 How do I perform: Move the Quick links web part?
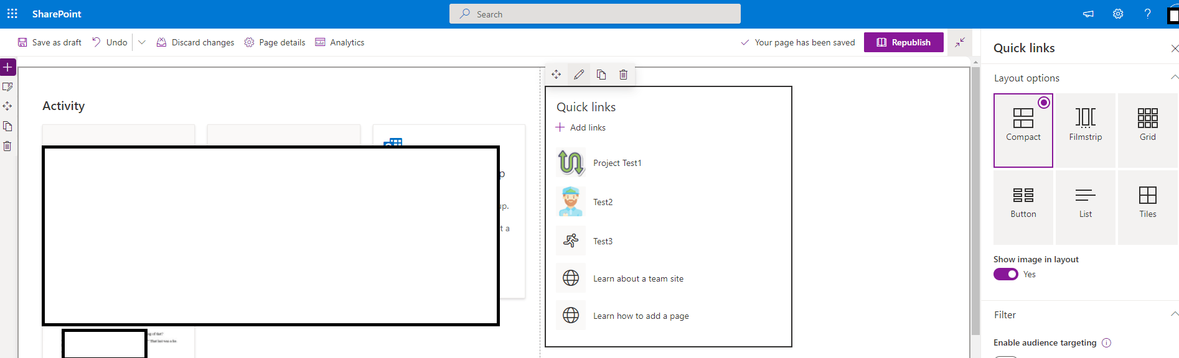coord(557,75)
